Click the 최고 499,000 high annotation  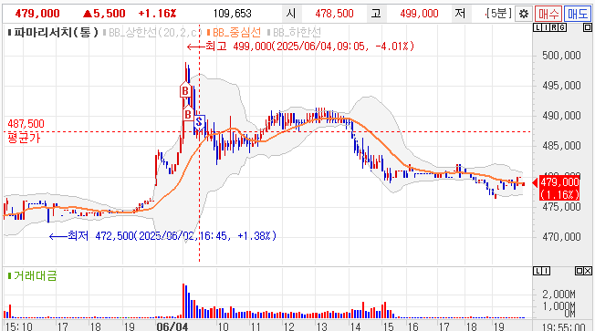(300, 47)
